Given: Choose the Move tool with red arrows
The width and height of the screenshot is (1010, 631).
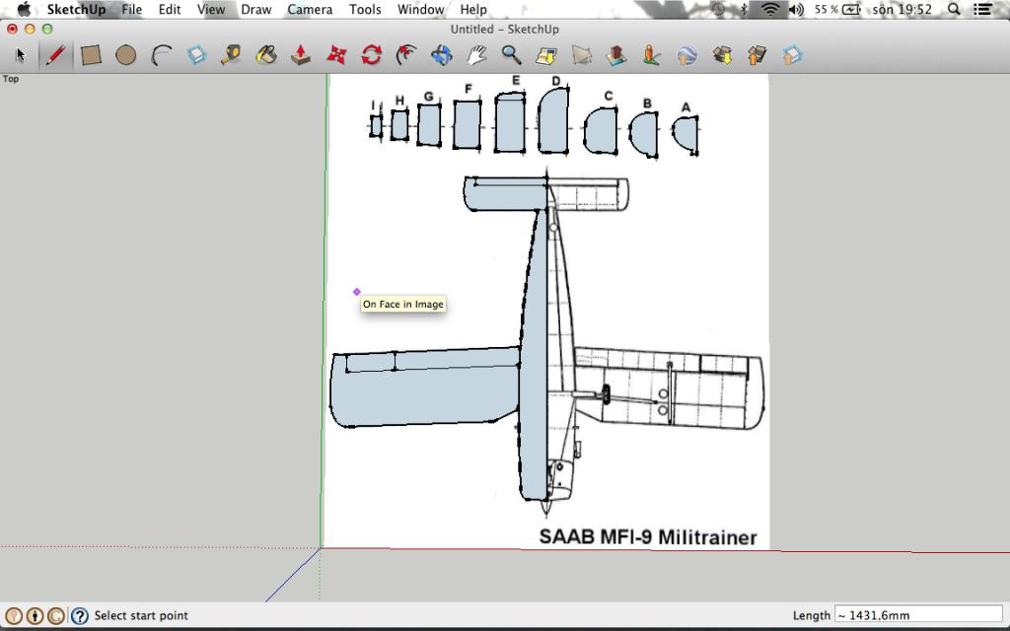Looking at the screenshot, I should (x=337, y=55).
